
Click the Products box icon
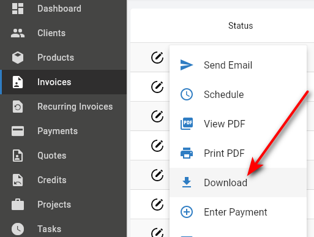click(x=18, y=58)
